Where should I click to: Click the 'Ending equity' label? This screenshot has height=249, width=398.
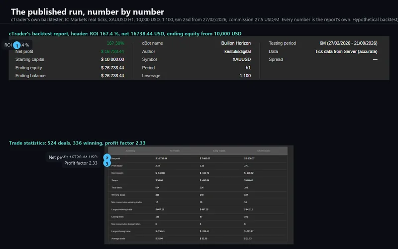click(29, 68)
